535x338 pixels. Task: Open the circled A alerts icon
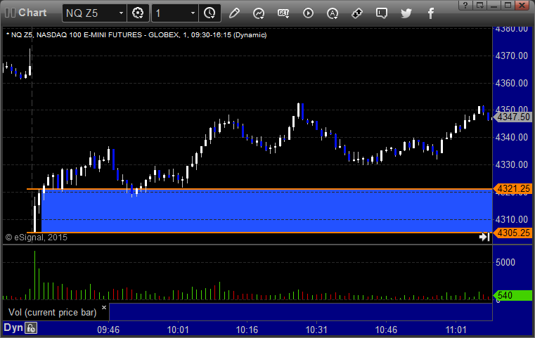(333, 13)
